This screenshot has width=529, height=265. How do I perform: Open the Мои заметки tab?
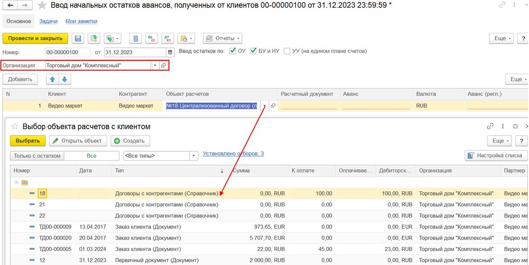click(x=81, y=21)
